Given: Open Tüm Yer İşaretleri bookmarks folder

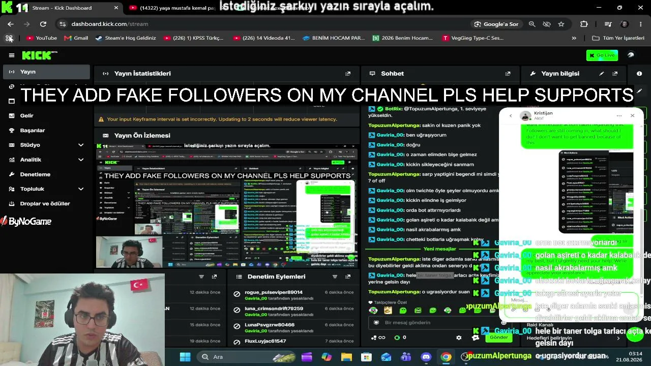Looking at the screenshot, I should click(x=618, y=38).
